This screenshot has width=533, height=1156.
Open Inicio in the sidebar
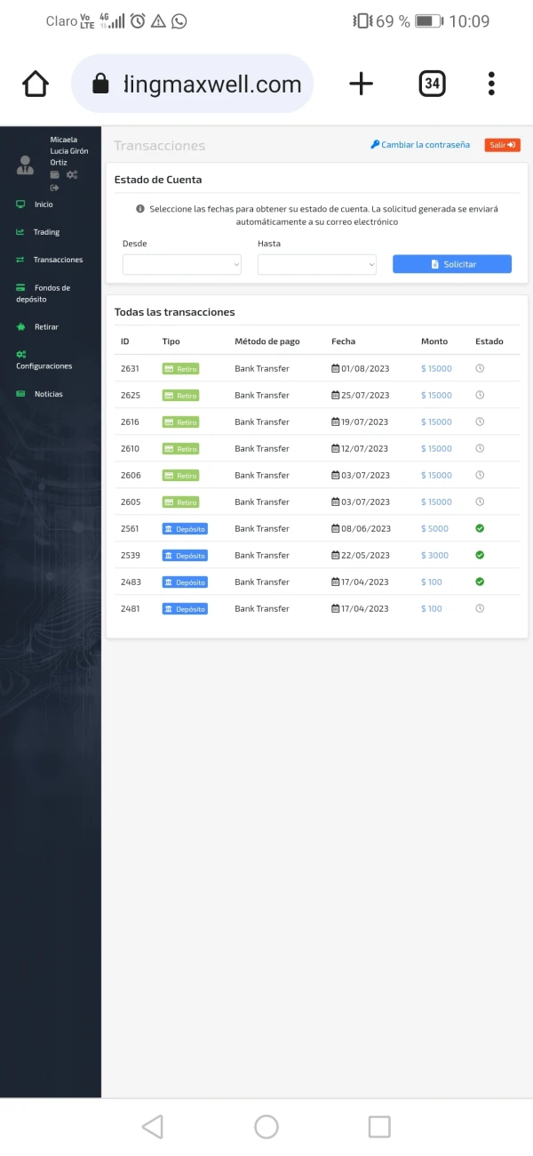(x=43, y=205)
